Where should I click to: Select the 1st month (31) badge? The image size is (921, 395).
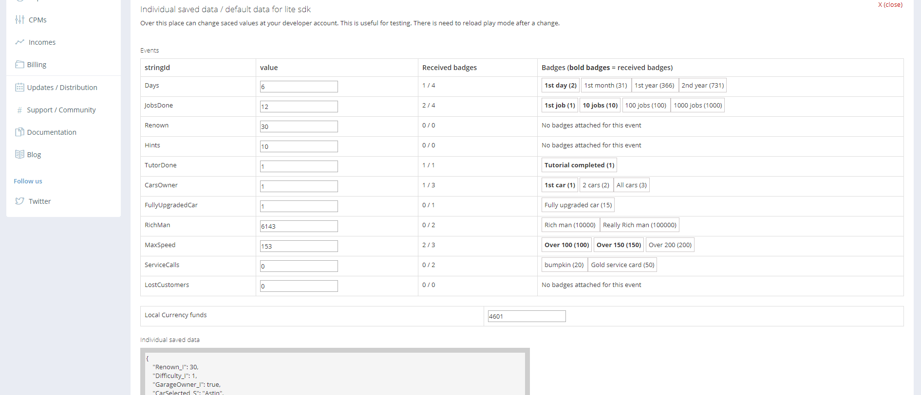[x=605, y=85]
